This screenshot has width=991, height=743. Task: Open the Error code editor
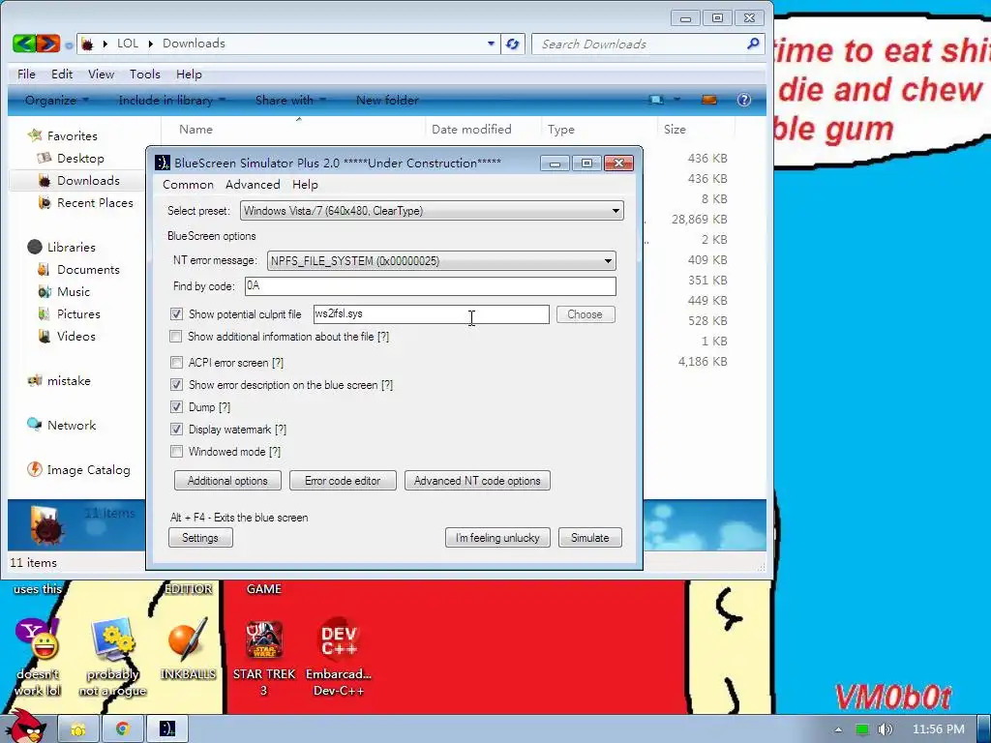343,481
